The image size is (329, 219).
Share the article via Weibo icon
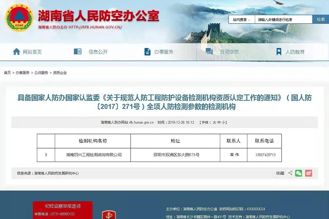(x=309, y=173)
